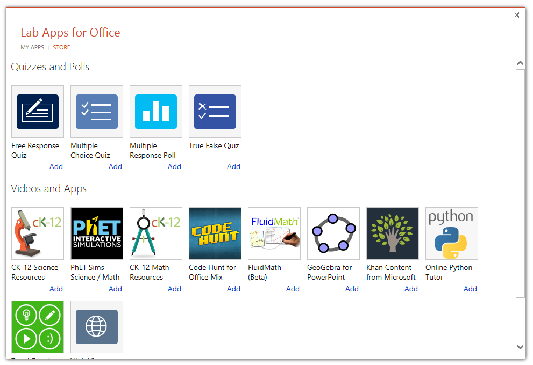533x365 pixels.
Task: Open the Online Python Tutor icon
Action: [x=452, y=233]
